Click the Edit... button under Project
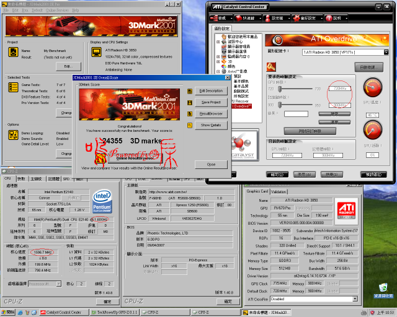The height and width of the screenshot is (317, 397). (68, 66)
